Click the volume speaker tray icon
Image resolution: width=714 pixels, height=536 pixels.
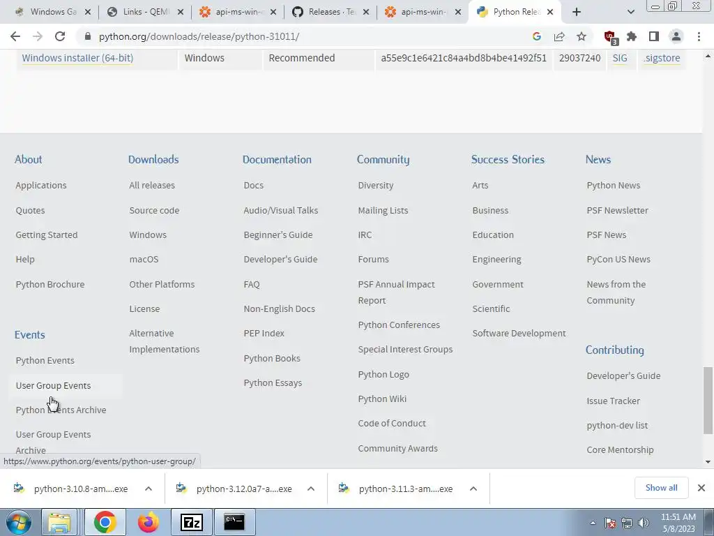point(644,523)
